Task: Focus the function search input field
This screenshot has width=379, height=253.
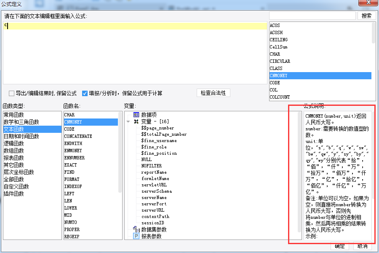Action: click(x=312, y=16)
